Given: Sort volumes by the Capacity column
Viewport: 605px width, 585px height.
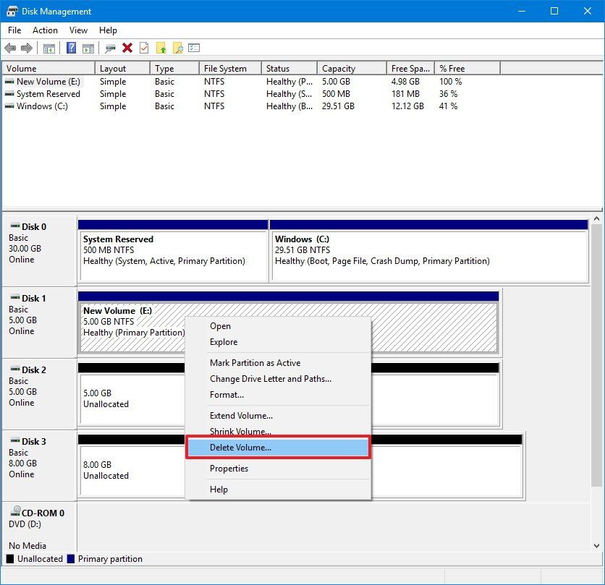Looking at the screenshot, I should (338, 67).
